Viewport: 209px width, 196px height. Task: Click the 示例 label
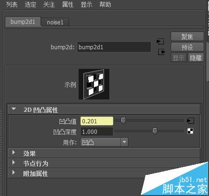pos(70,85)
